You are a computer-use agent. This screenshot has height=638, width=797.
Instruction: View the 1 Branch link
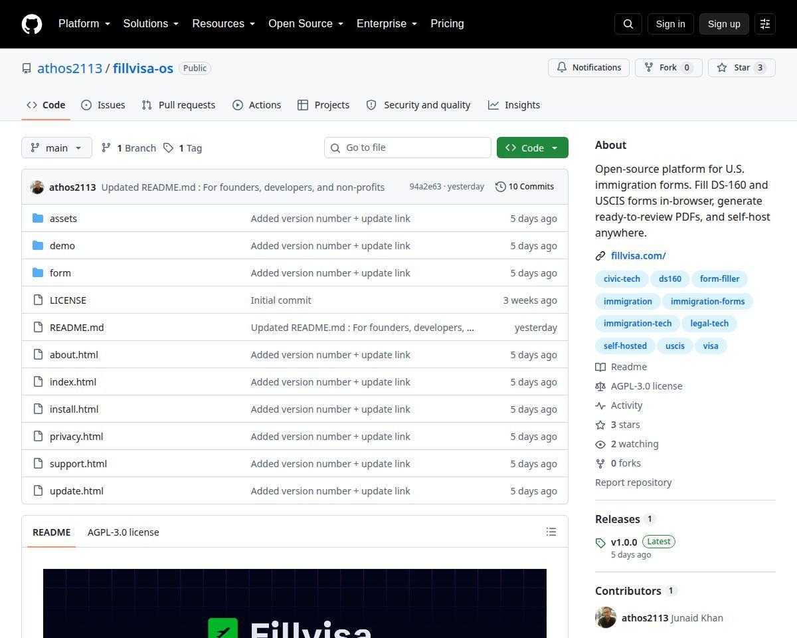pyautogui.click(x=129, y=148)
